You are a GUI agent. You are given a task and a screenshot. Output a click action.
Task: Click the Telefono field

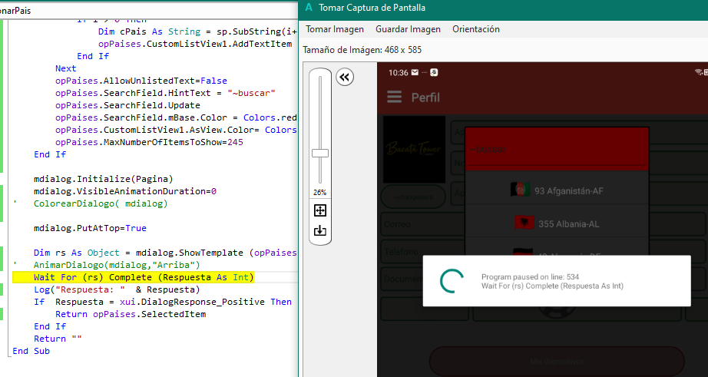(x=422, y=252)
